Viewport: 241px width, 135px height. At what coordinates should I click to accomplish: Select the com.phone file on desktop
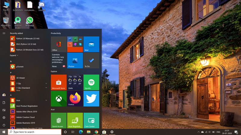pos(30,6)
